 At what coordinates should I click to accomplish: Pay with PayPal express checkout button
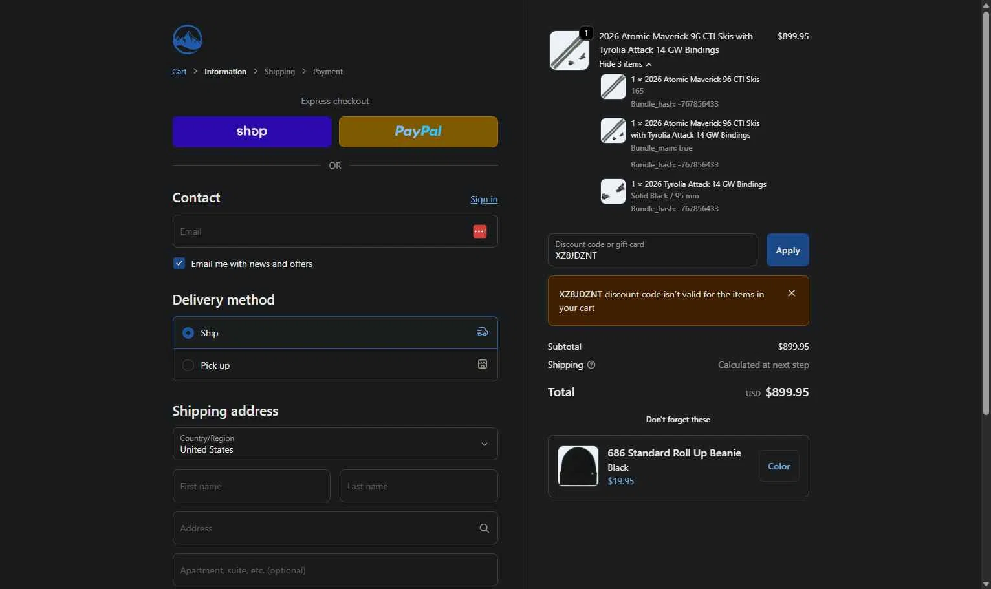tap(419, 132)
